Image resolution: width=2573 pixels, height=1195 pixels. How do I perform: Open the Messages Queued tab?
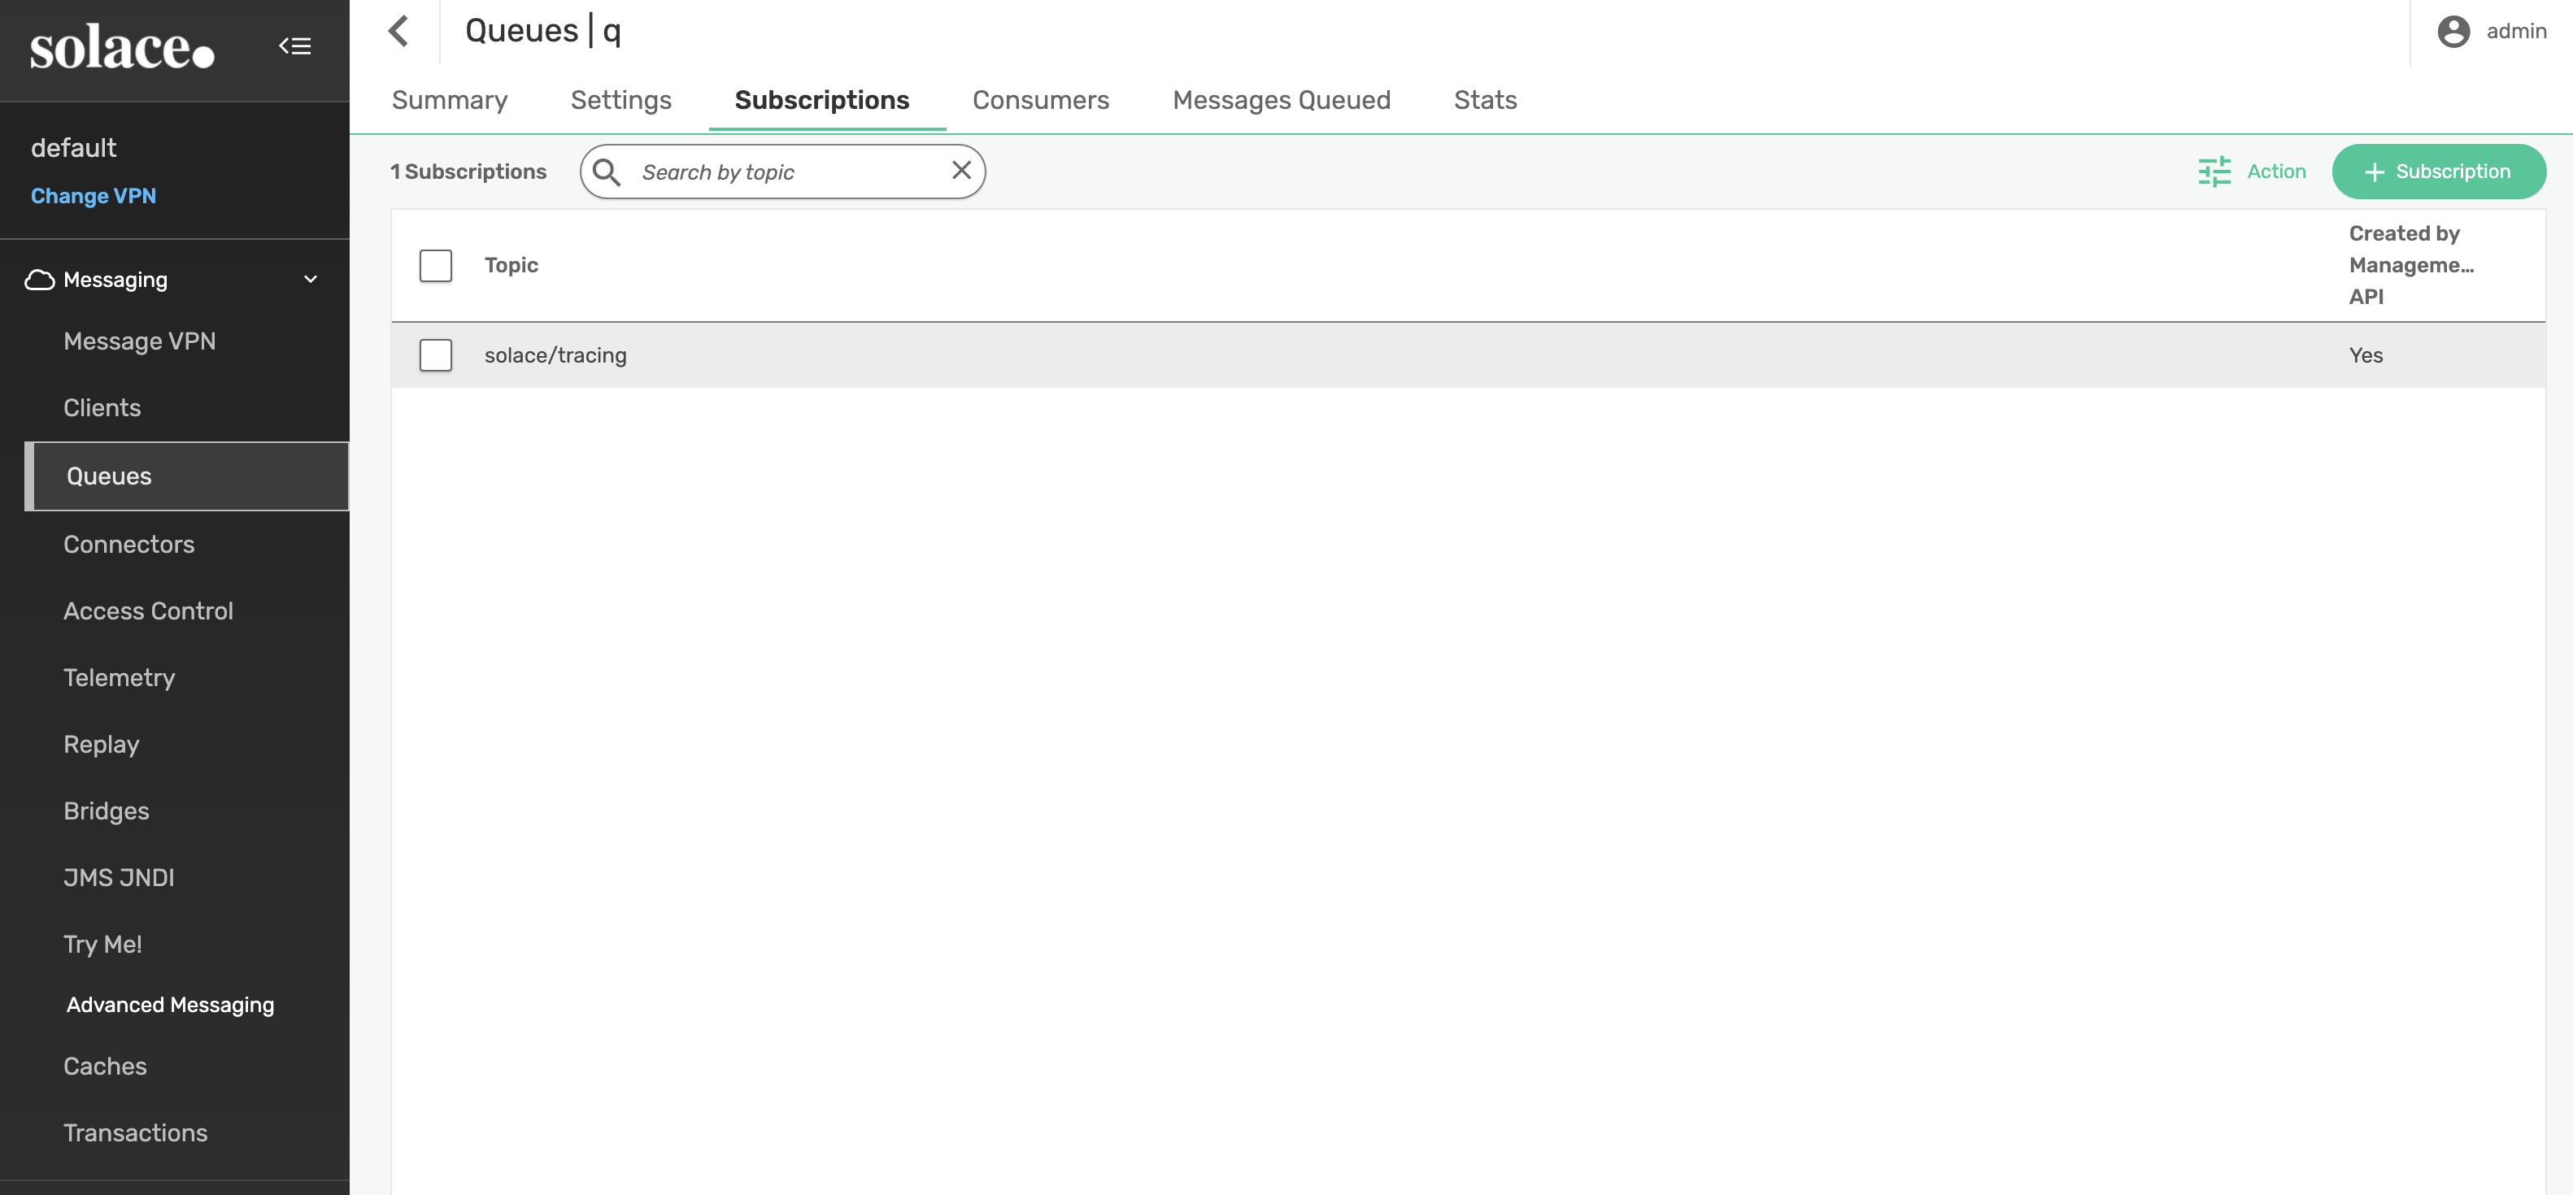[1281, 100]
